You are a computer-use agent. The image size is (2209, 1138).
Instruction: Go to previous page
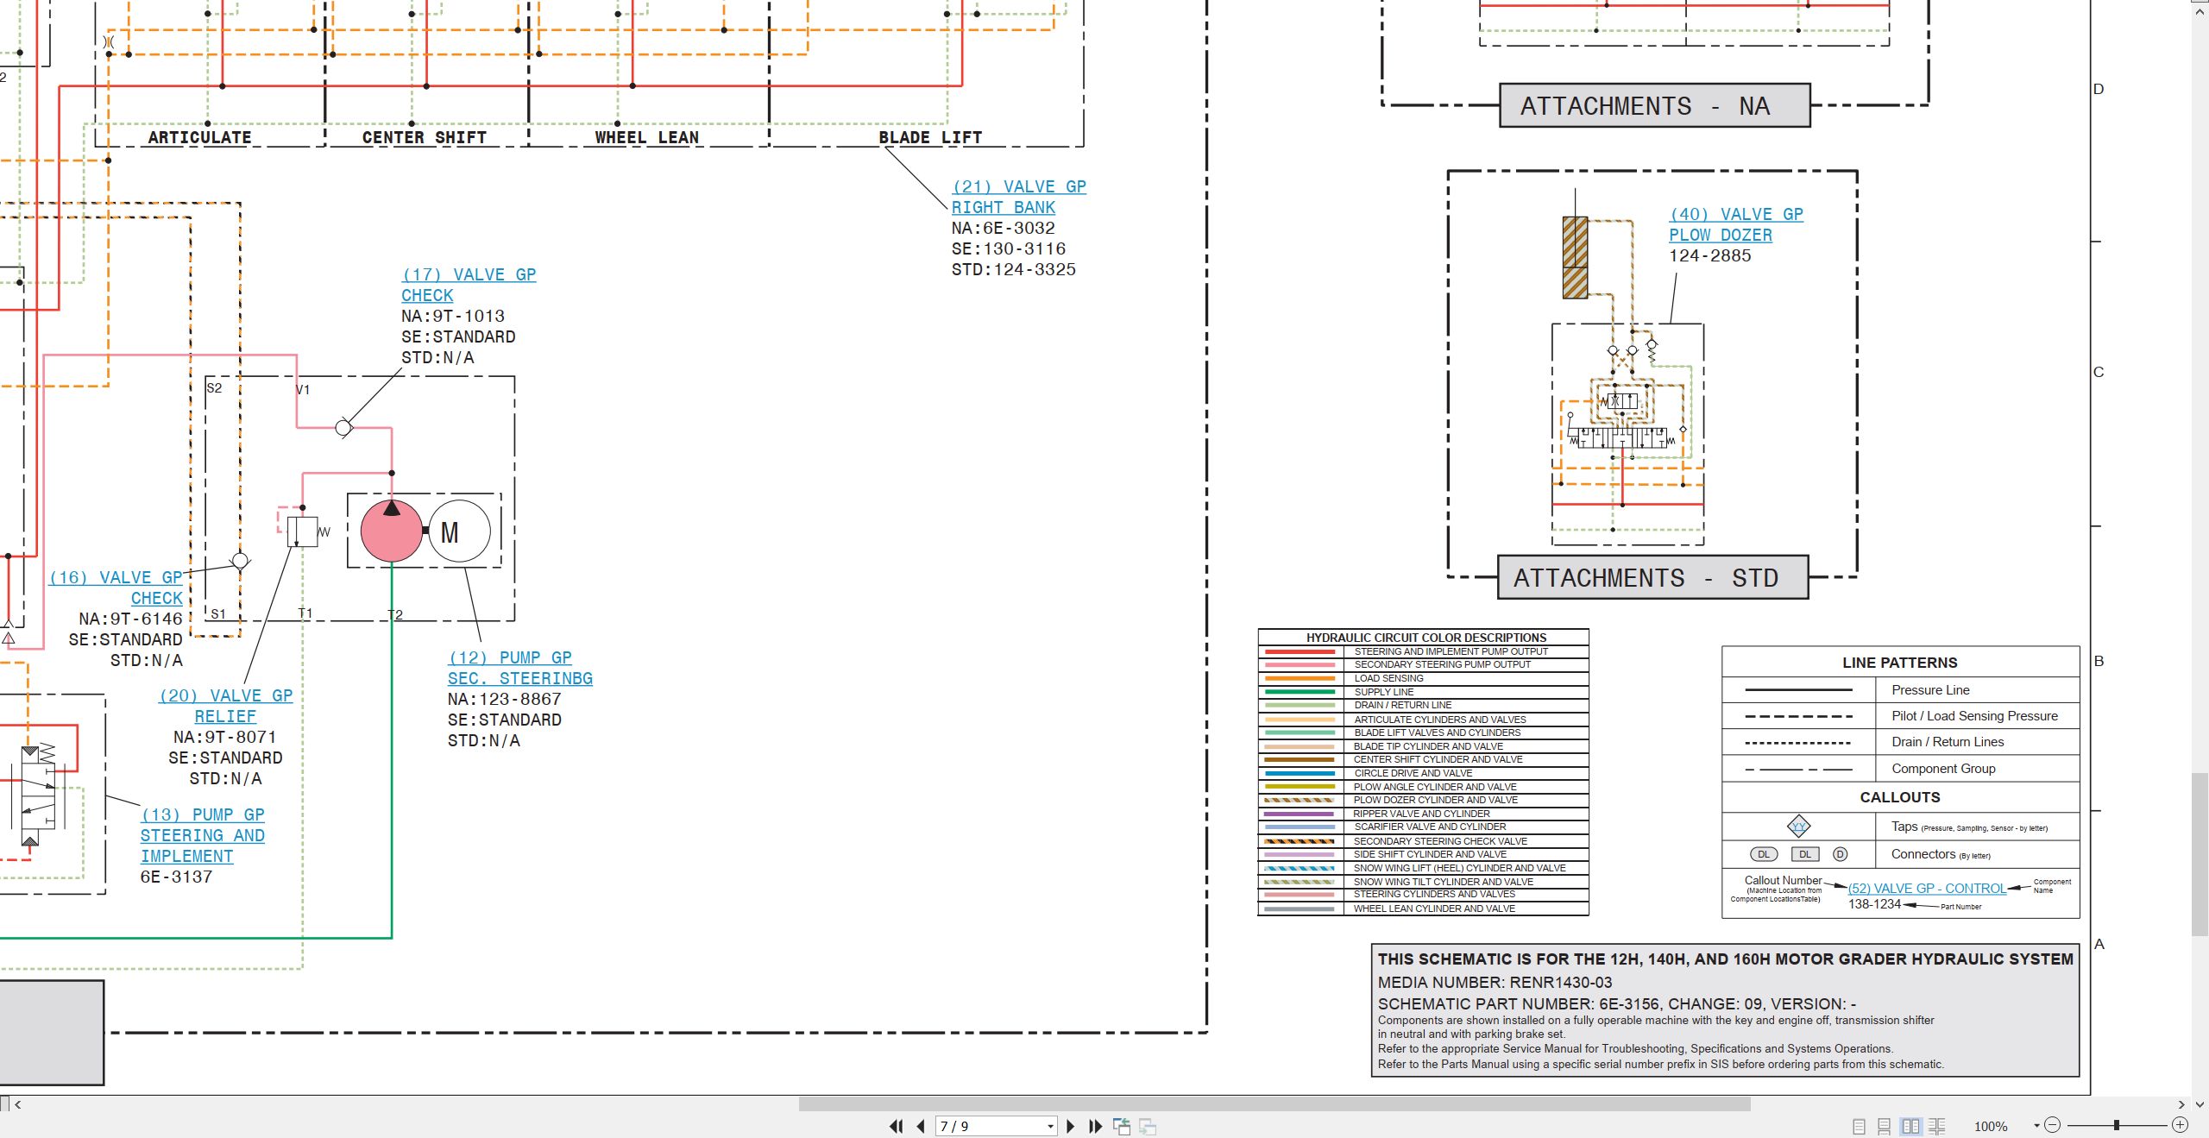coord(921,1126)
